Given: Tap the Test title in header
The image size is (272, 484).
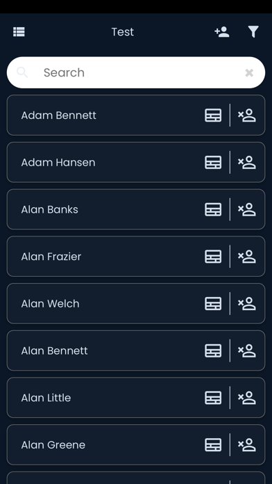Looking at the screenshot, I should pos(123,32).
